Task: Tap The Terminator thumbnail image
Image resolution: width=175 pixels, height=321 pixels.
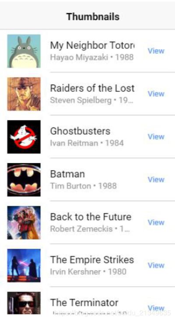Action: (24, 303)
